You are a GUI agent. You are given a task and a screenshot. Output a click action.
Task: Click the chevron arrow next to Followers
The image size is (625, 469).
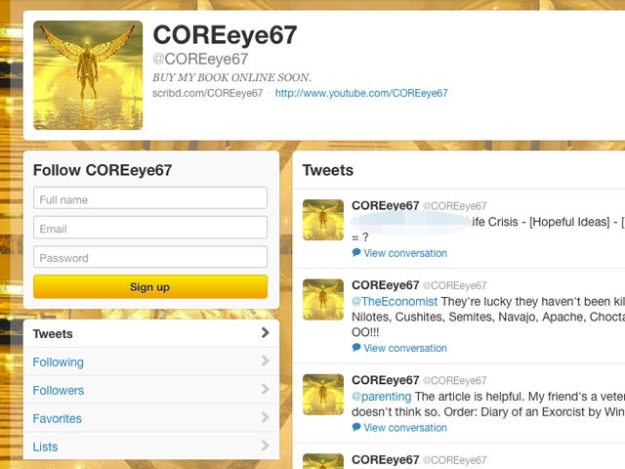[x=265, y=389]
